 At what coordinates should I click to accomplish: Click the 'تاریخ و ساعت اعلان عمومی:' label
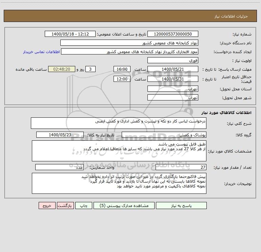click(x=122, y=34)
